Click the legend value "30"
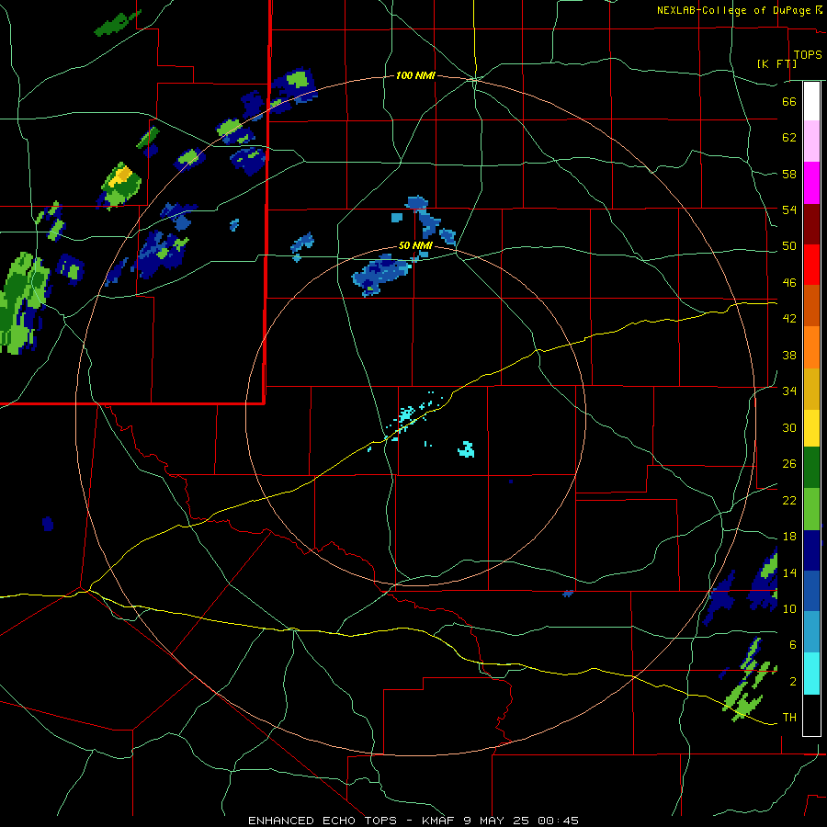The image size is (827, 827). click(x=789, y=427)
